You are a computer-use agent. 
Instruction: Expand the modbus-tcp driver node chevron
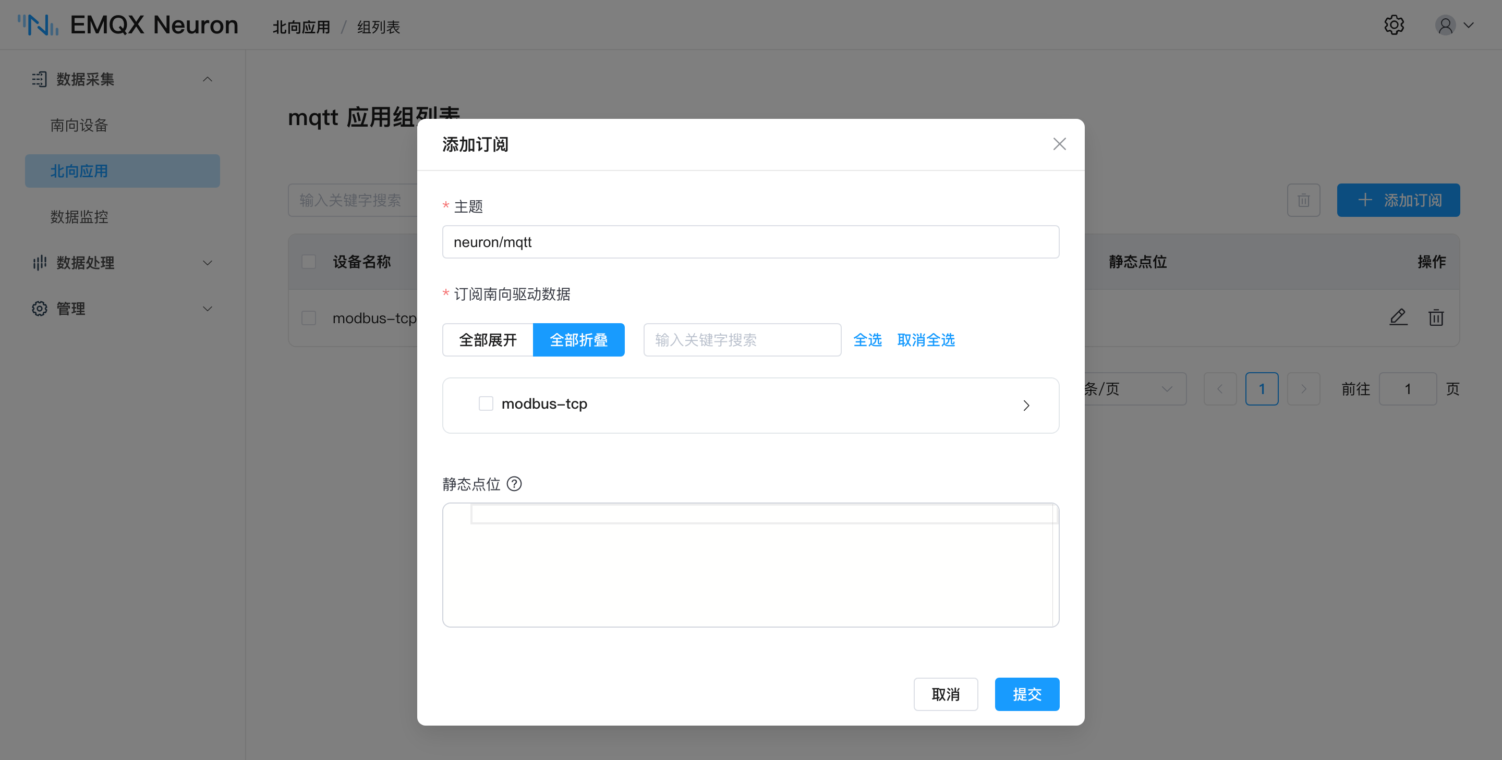point(1026,405)
